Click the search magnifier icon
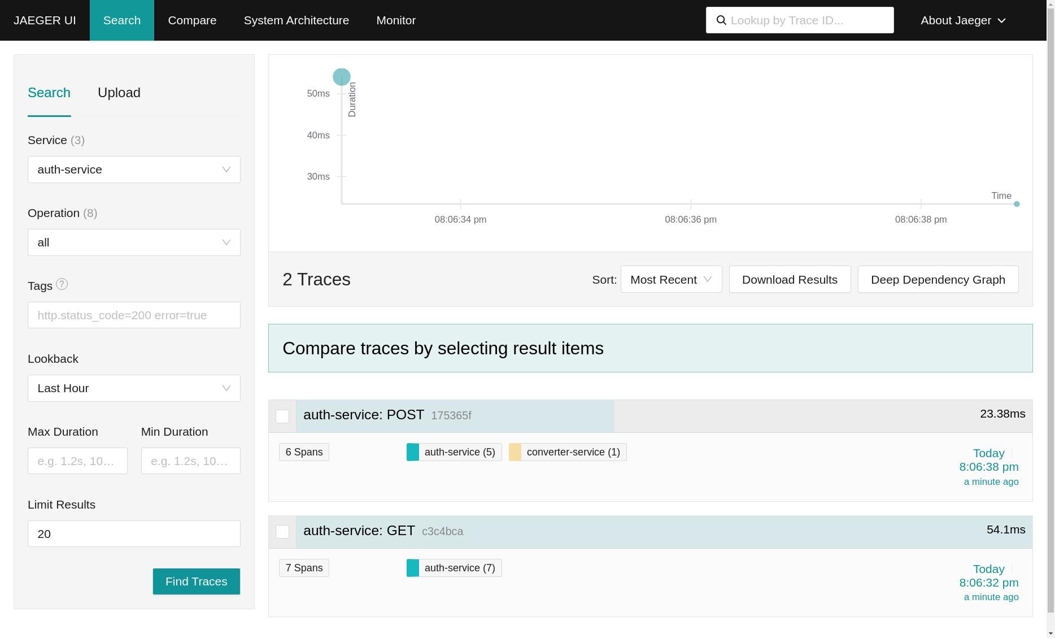Viewport: 1055px width, 638px height. tap(721, 20)
